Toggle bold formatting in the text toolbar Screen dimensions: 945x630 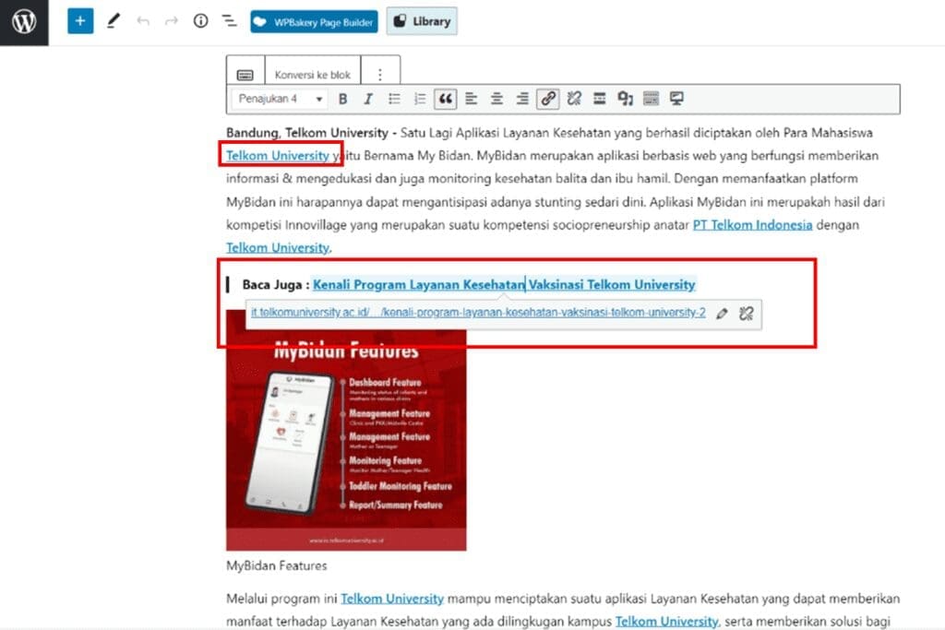(x=342, y=99)
